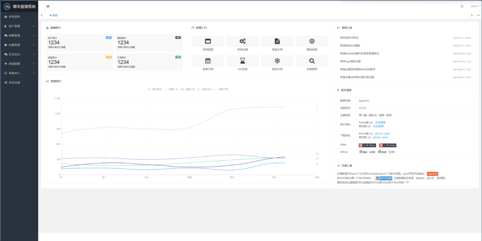
Task: Open the 表格示例 document icon
Action: (277, 41)
